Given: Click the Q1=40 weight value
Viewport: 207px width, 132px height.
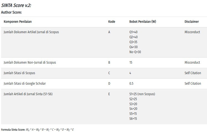Looking at the screenshot, I should click(133, 32).
